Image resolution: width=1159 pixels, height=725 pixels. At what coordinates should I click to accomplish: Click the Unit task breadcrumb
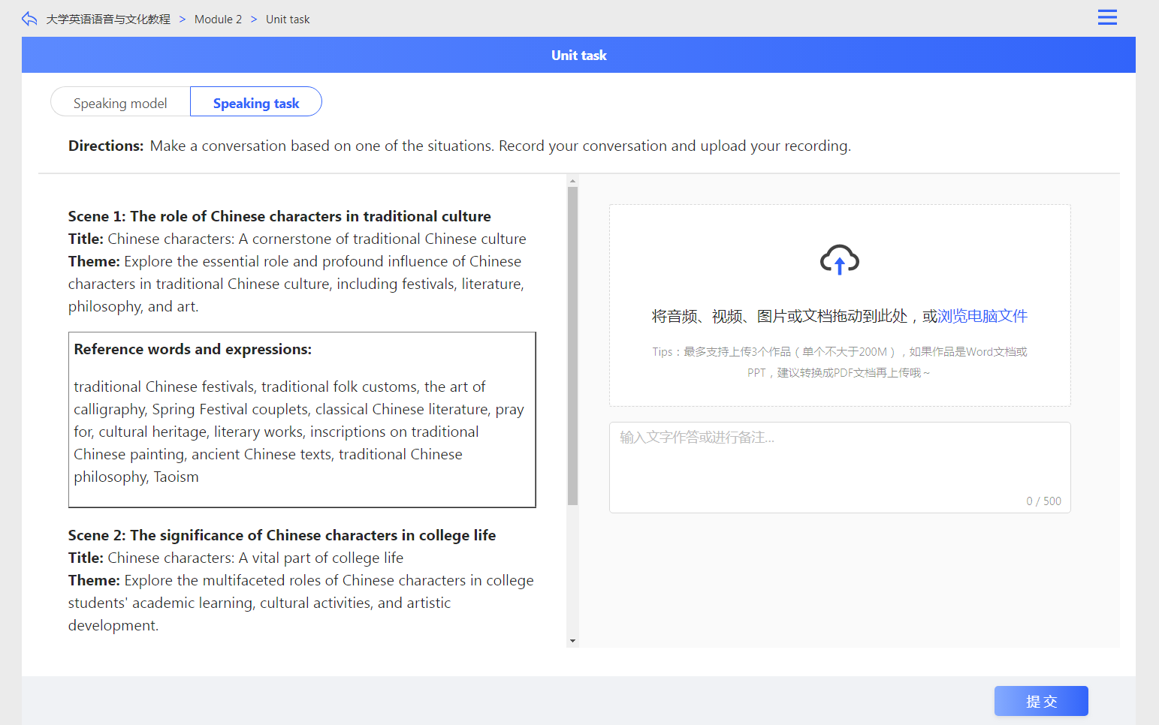point(287,20)
